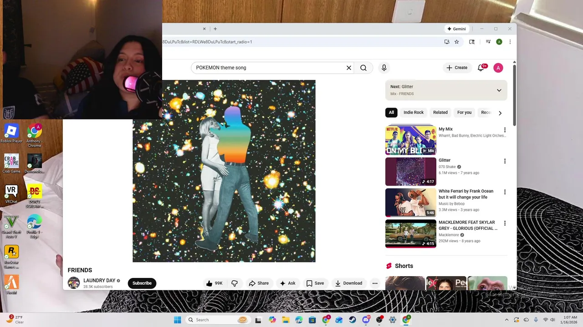Open options menu for White Ferrari video
The height and width of the screenshot is (327, 583).
(505, 192)
